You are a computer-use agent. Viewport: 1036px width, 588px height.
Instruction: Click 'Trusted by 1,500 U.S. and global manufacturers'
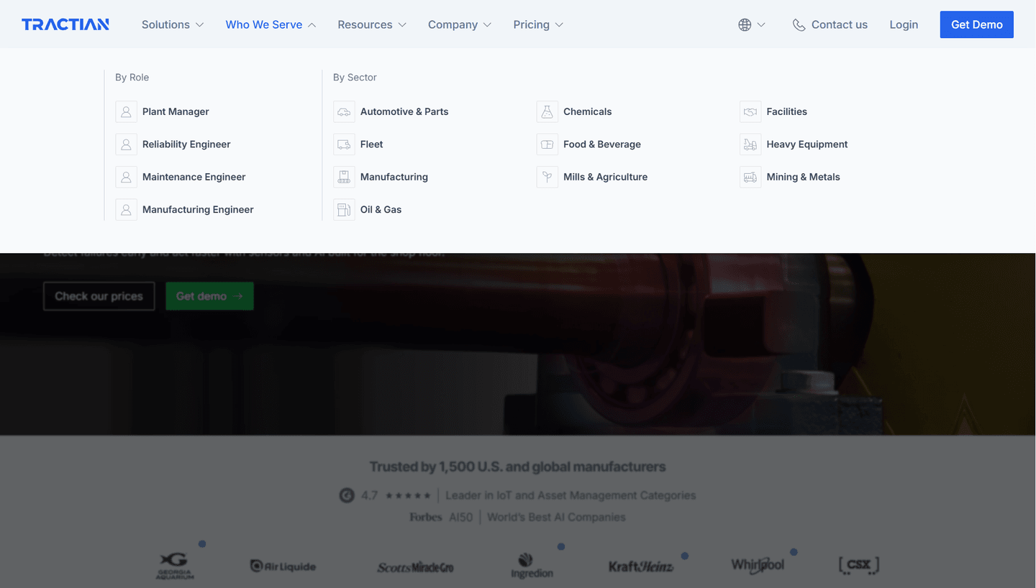tap(517, 467)
